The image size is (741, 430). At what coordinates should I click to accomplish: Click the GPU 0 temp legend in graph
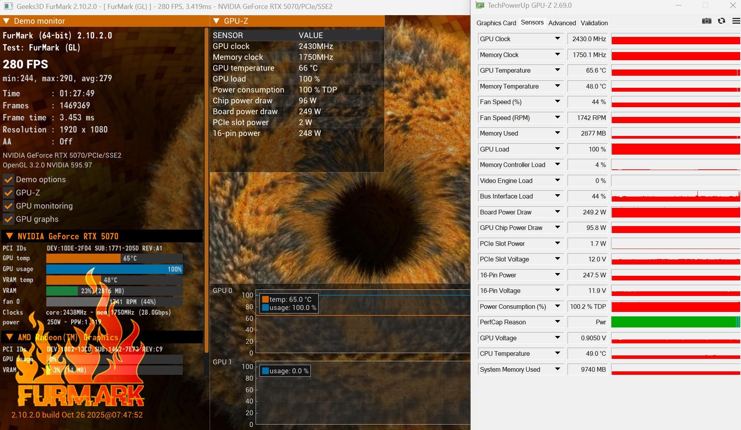point(287,299)
